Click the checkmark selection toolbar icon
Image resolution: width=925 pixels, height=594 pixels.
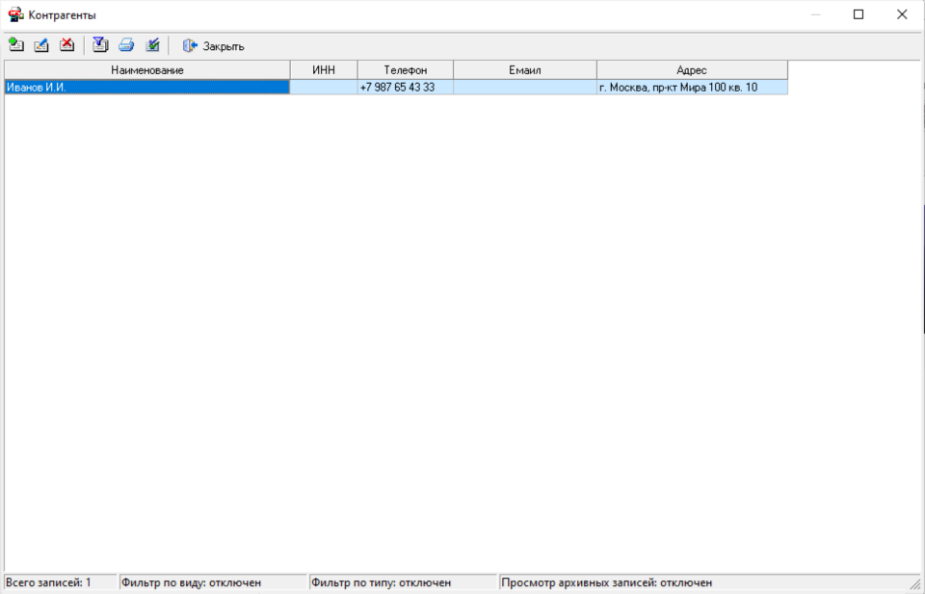point(153,45)
